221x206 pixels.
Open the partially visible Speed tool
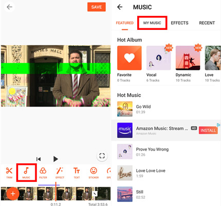click(108, 173)
